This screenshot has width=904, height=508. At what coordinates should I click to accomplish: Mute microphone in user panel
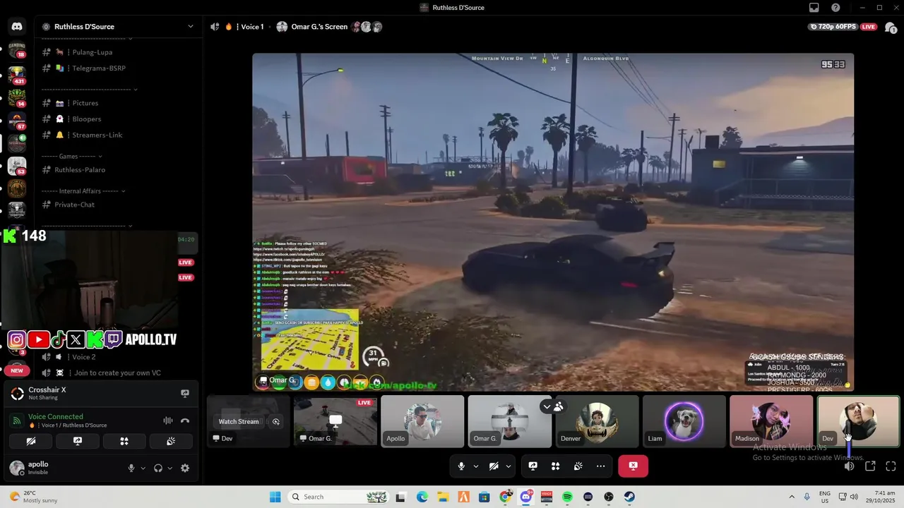[x=131, y=468]
